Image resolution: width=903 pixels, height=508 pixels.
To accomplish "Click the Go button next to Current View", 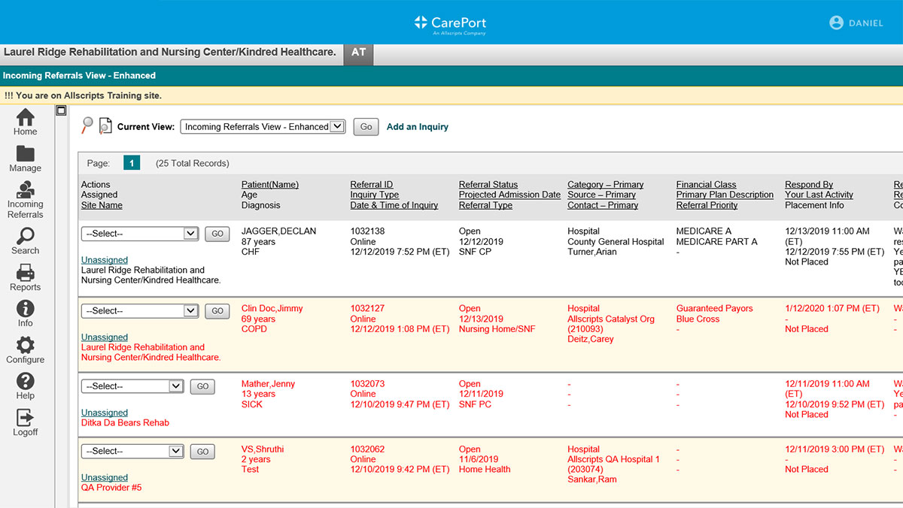I will [x=366, y=127].
